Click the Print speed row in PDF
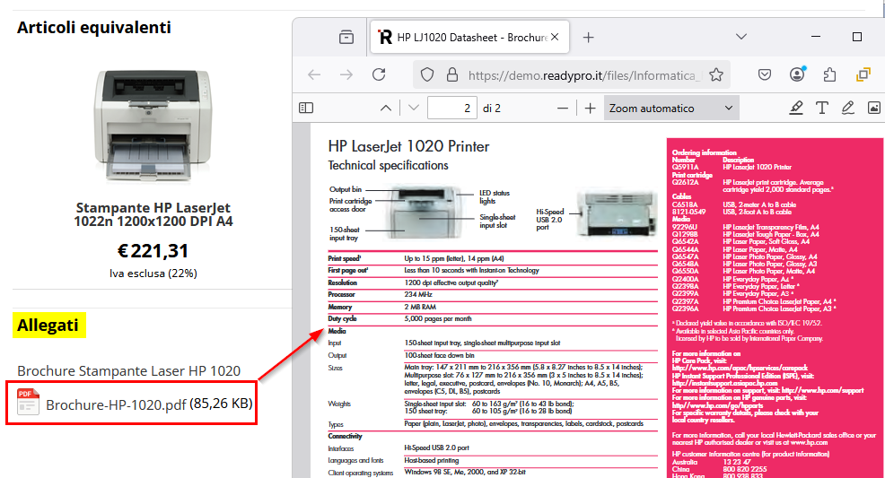This screenshot has height=478, width=885. click(x=493, y=258)
